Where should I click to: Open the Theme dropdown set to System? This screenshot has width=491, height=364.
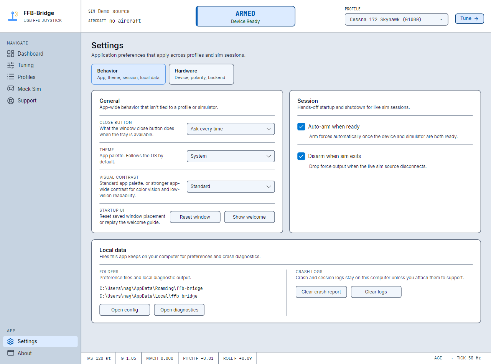coord(231,156)
